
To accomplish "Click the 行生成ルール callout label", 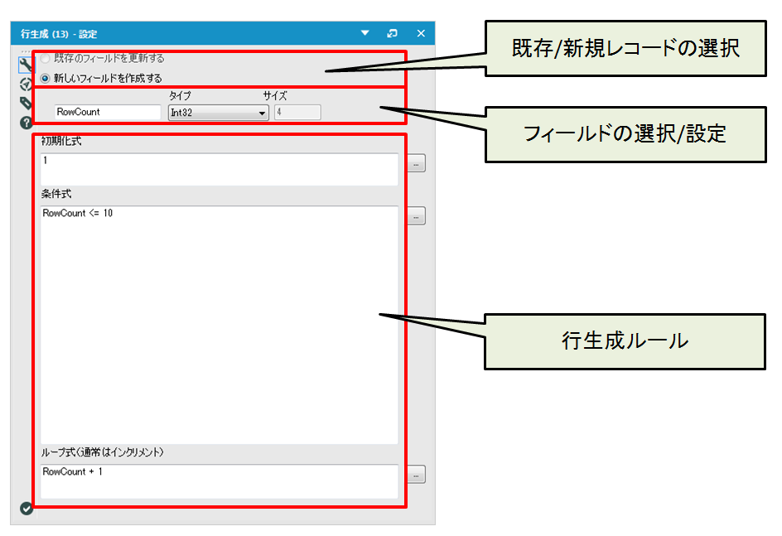I will click(x=625, y=340).
